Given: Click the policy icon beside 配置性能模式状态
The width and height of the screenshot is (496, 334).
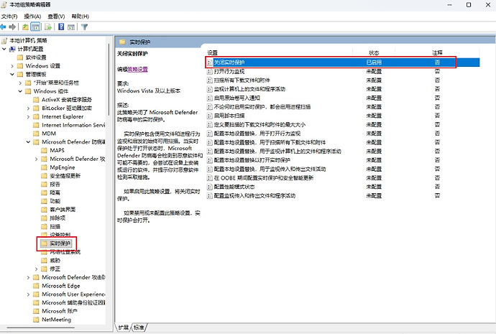Looking at the screenshot, I should point(209,187).
